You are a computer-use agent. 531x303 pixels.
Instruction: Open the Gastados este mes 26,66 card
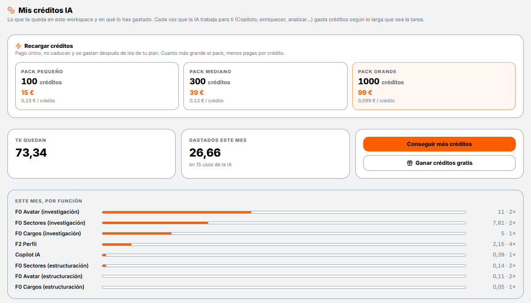click(265, 154)
